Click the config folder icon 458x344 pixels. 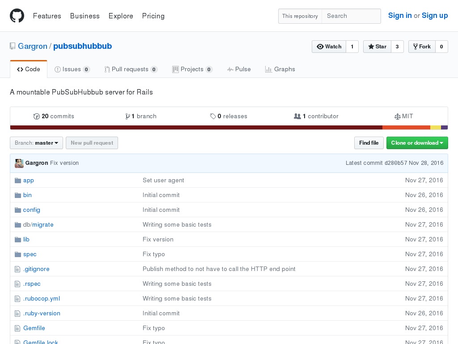(18, 210)
